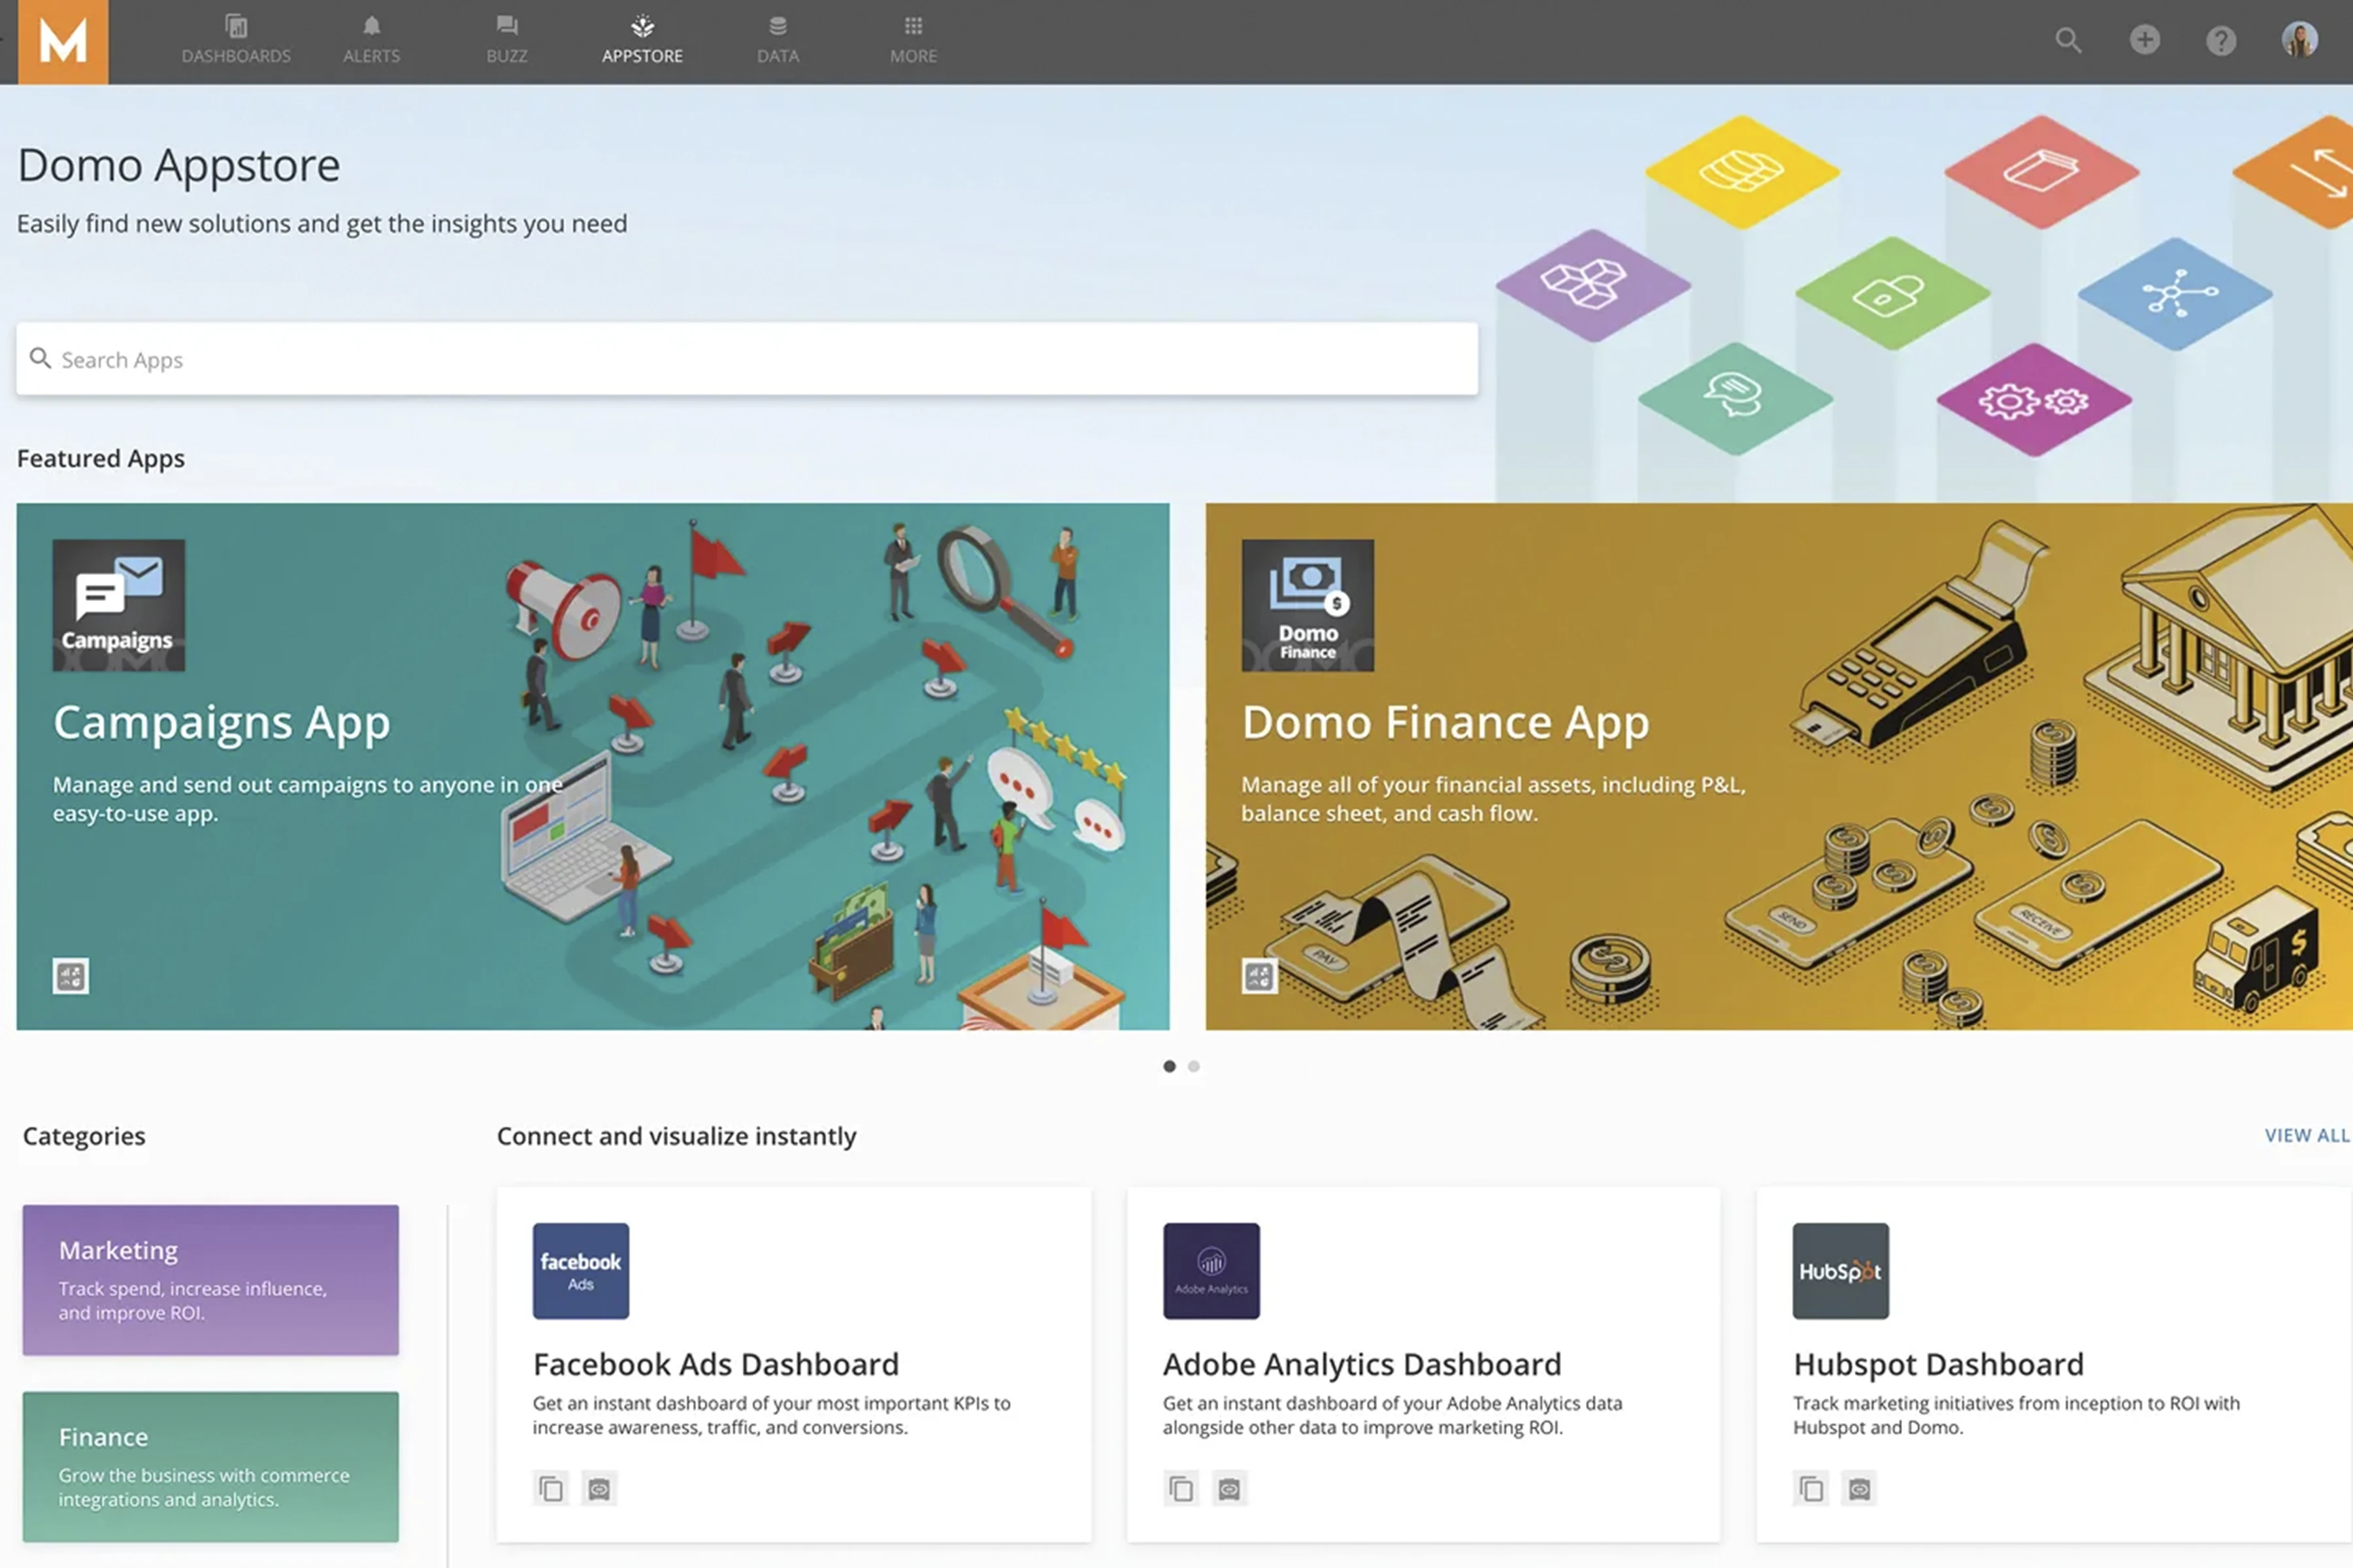Viewport: 2353px width, 1568px height.
Task: Select the Appstore nav item
Action: (x=642, y=41)
